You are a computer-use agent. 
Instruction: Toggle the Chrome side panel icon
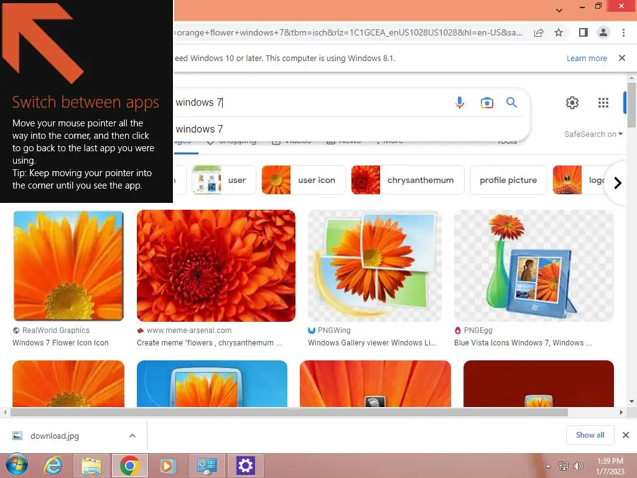click(584, 32)
